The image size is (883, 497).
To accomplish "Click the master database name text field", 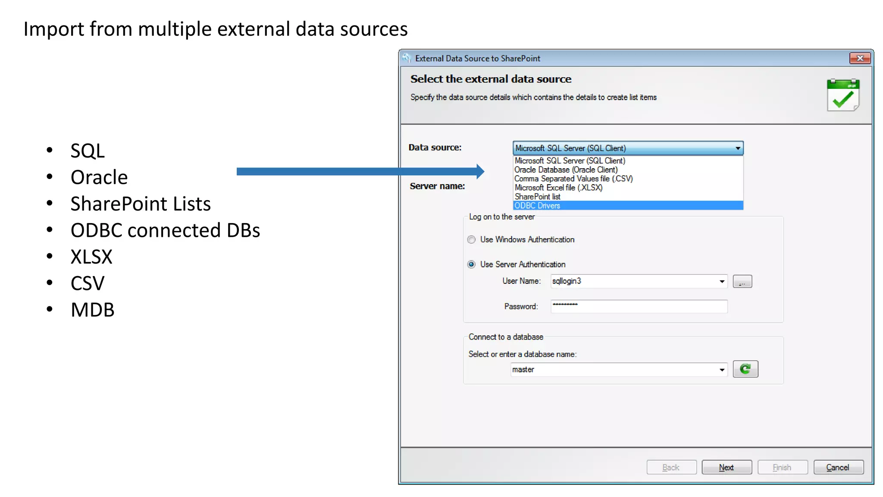I will point(612,370).
